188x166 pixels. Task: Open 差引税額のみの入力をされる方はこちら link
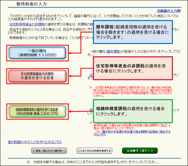(x=35, y=142)
